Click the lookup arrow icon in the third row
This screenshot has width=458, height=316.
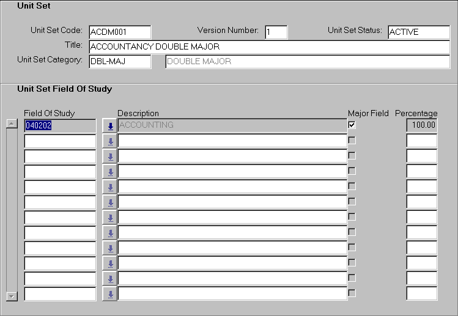click(x=110, y=156)
